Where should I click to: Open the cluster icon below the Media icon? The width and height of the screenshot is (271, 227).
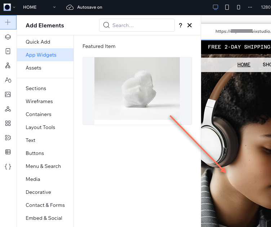click(x=8, y=109)
